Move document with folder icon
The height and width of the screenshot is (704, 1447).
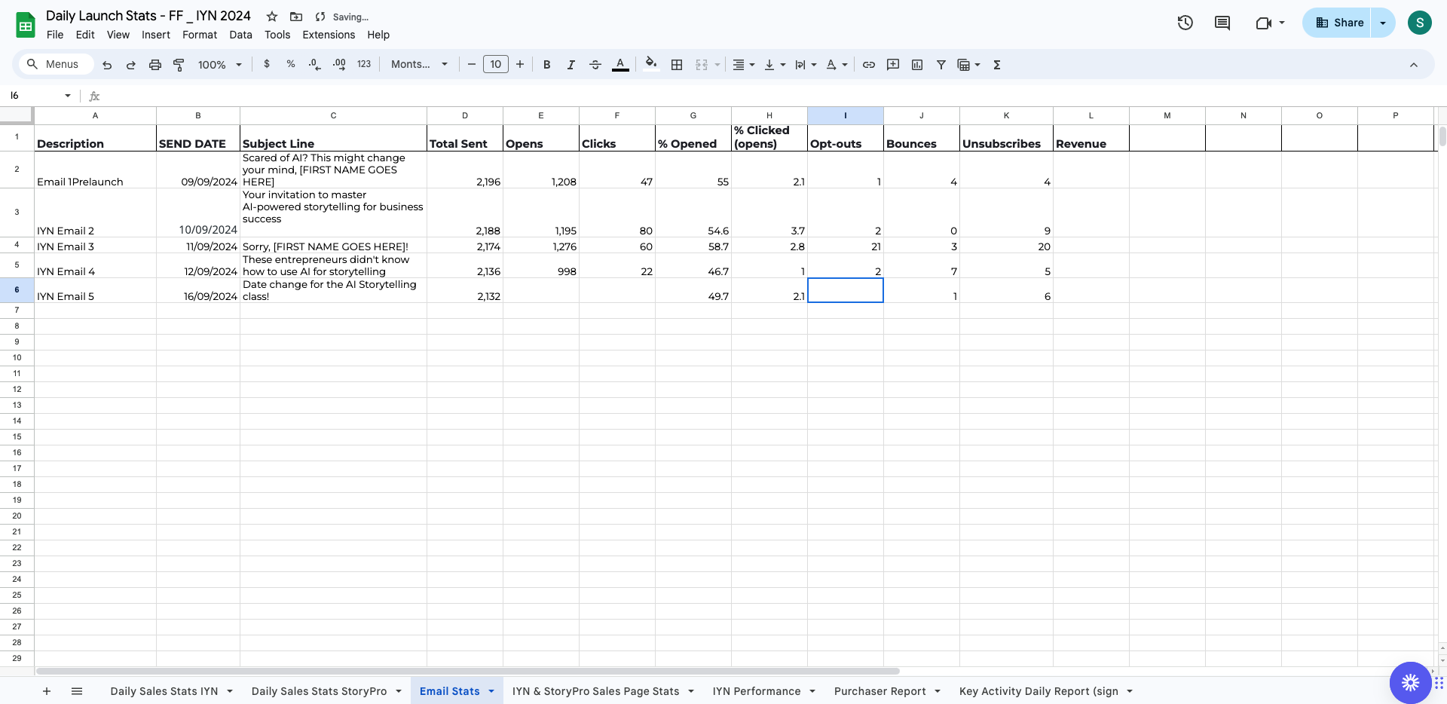point(296,17)
